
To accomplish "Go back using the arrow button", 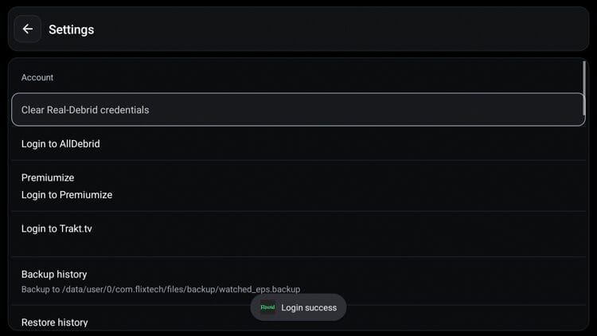I will point(28,29).
